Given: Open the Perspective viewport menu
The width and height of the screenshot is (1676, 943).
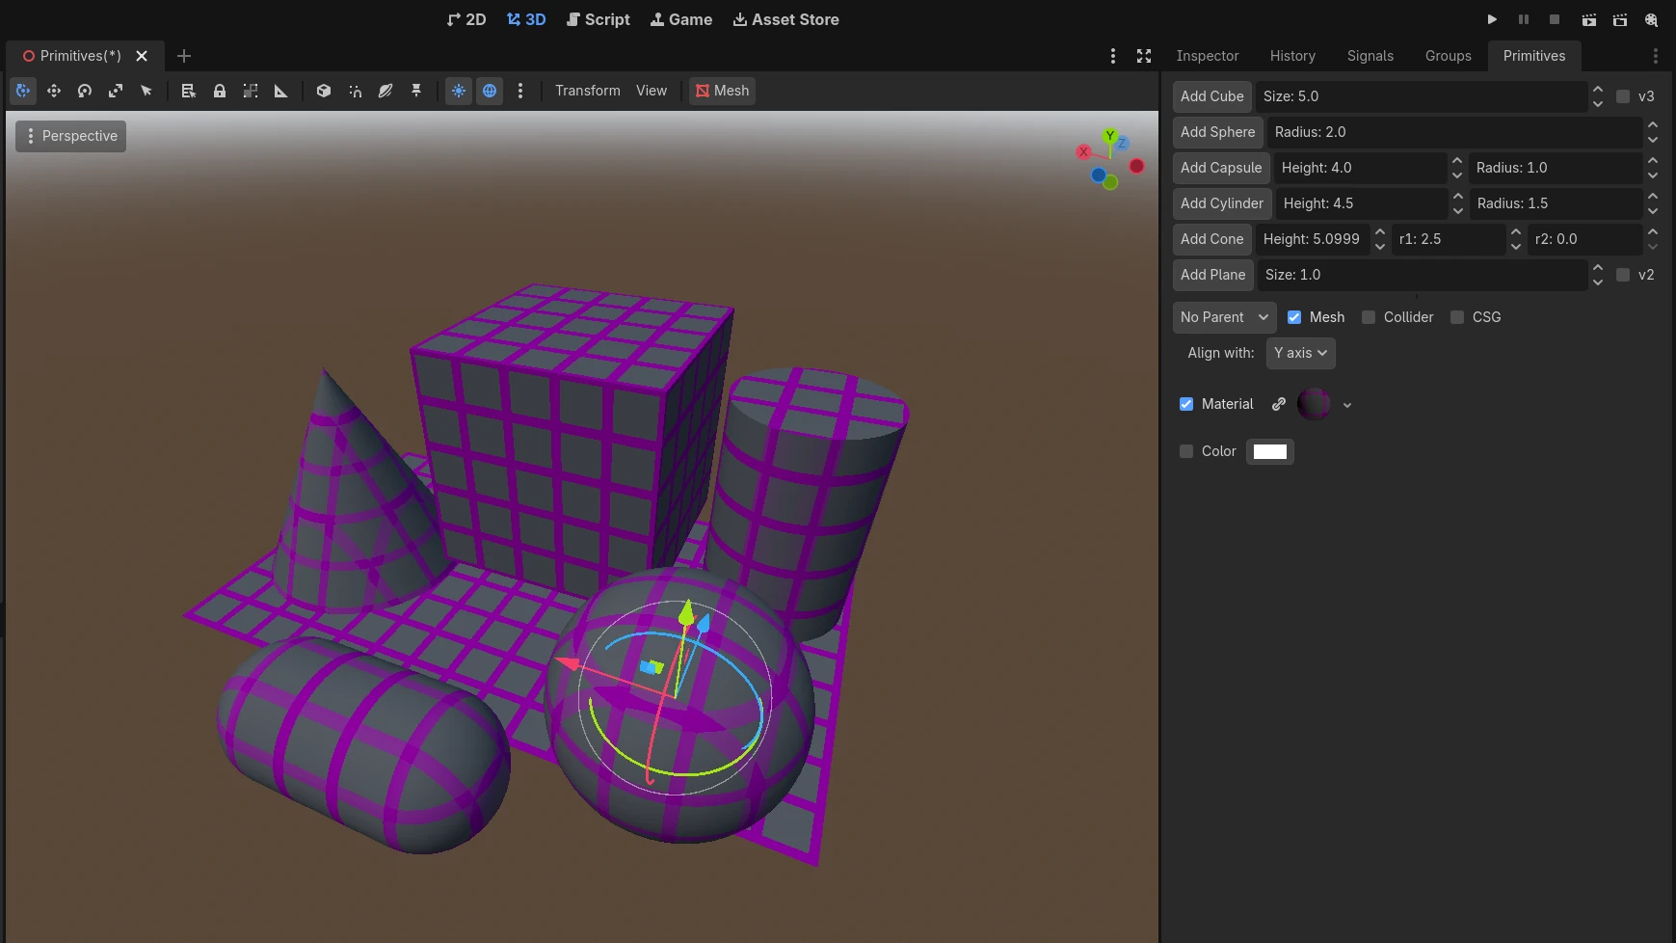Looking at the screenshot, I should (70, 136).
